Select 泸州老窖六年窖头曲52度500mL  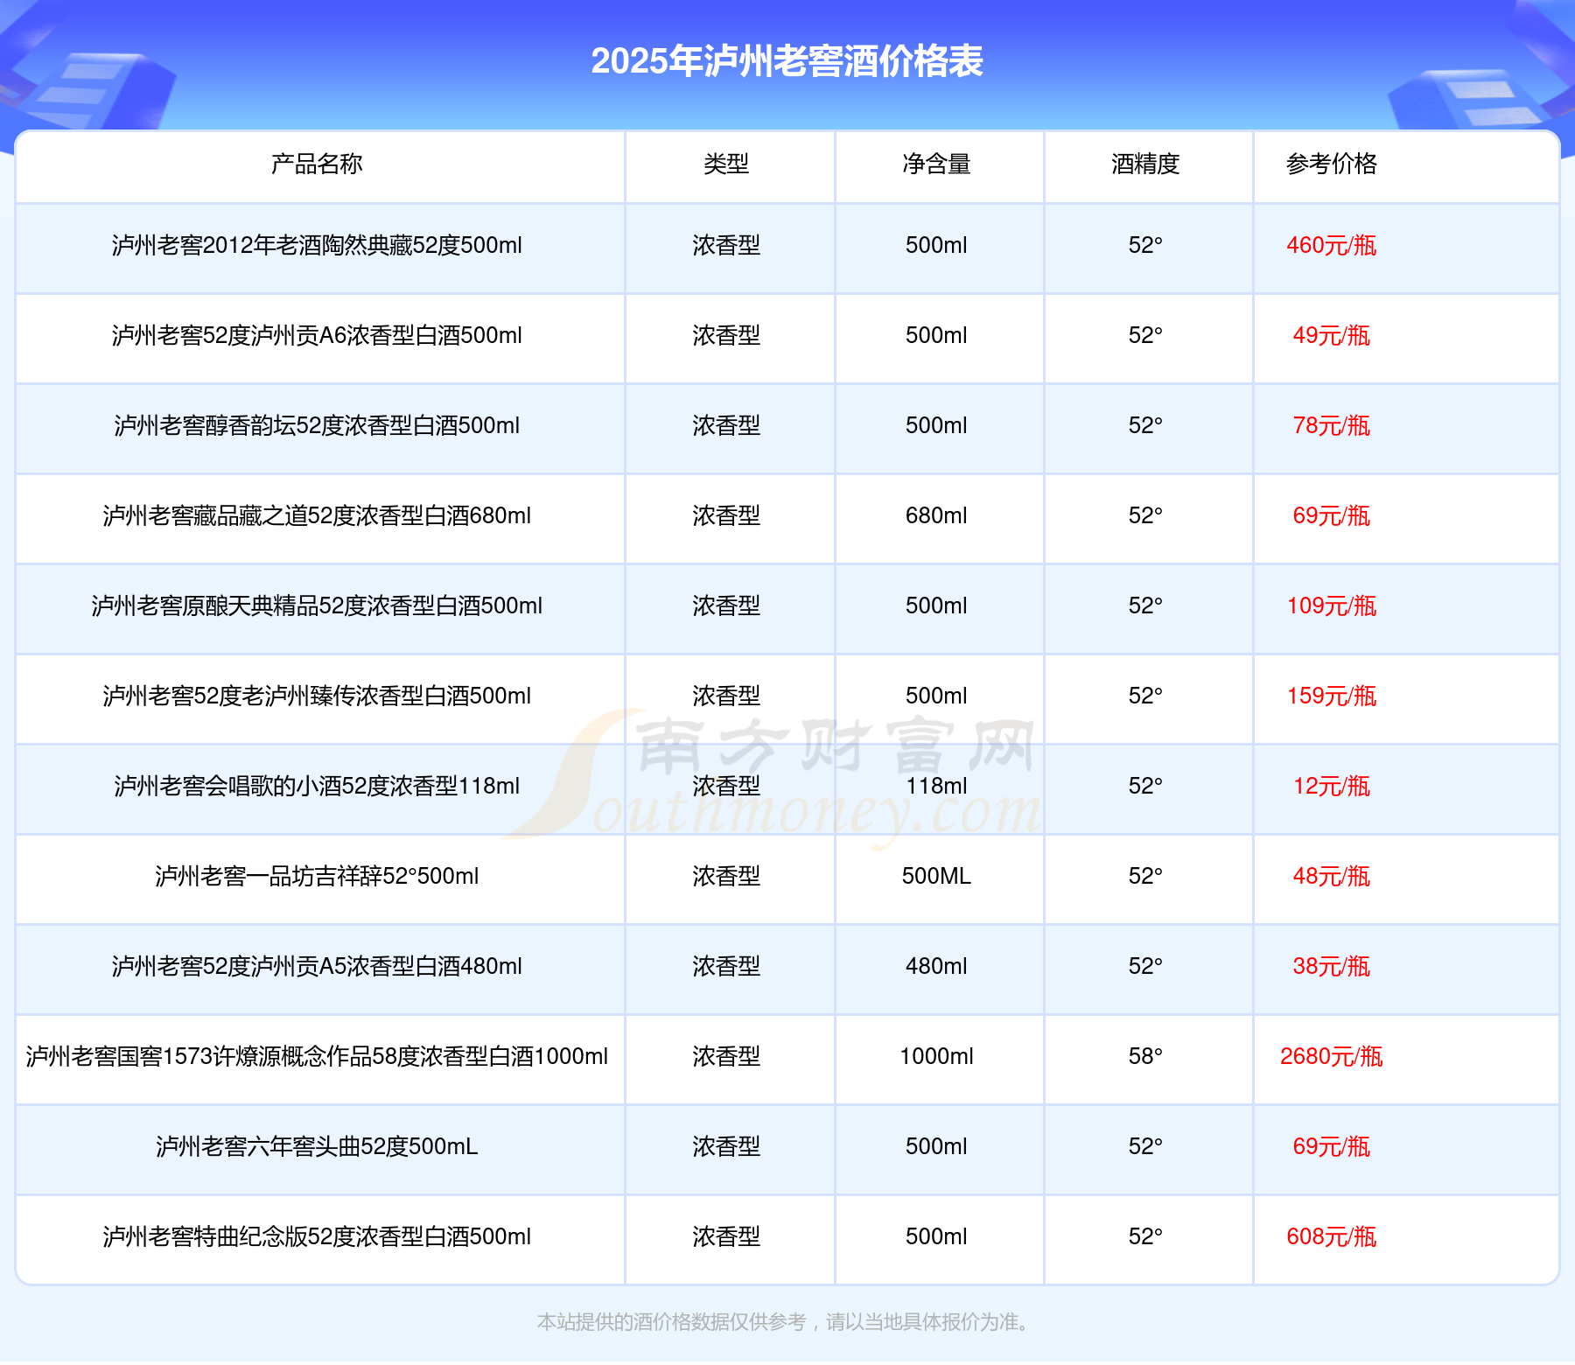[x=317, y=1147]
